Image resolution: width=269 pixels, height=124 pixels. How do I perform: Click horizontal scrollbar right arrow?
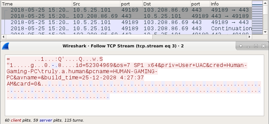click(249, 37)
